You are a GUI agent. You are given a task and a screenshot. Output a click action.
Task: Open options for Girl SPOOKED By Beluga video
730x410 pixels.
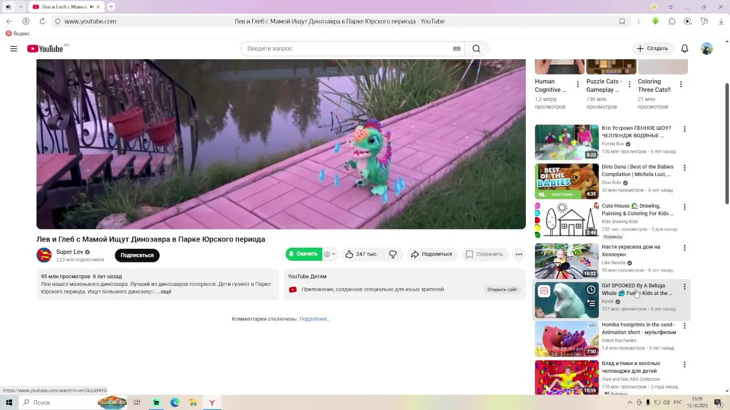[684, 286]
